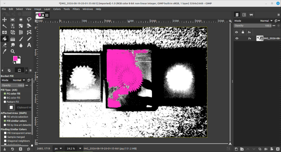Hide the IMG_2026-08 layer via eye icon
Viewport: 281px width, 152px height.
tap(237, 38)
